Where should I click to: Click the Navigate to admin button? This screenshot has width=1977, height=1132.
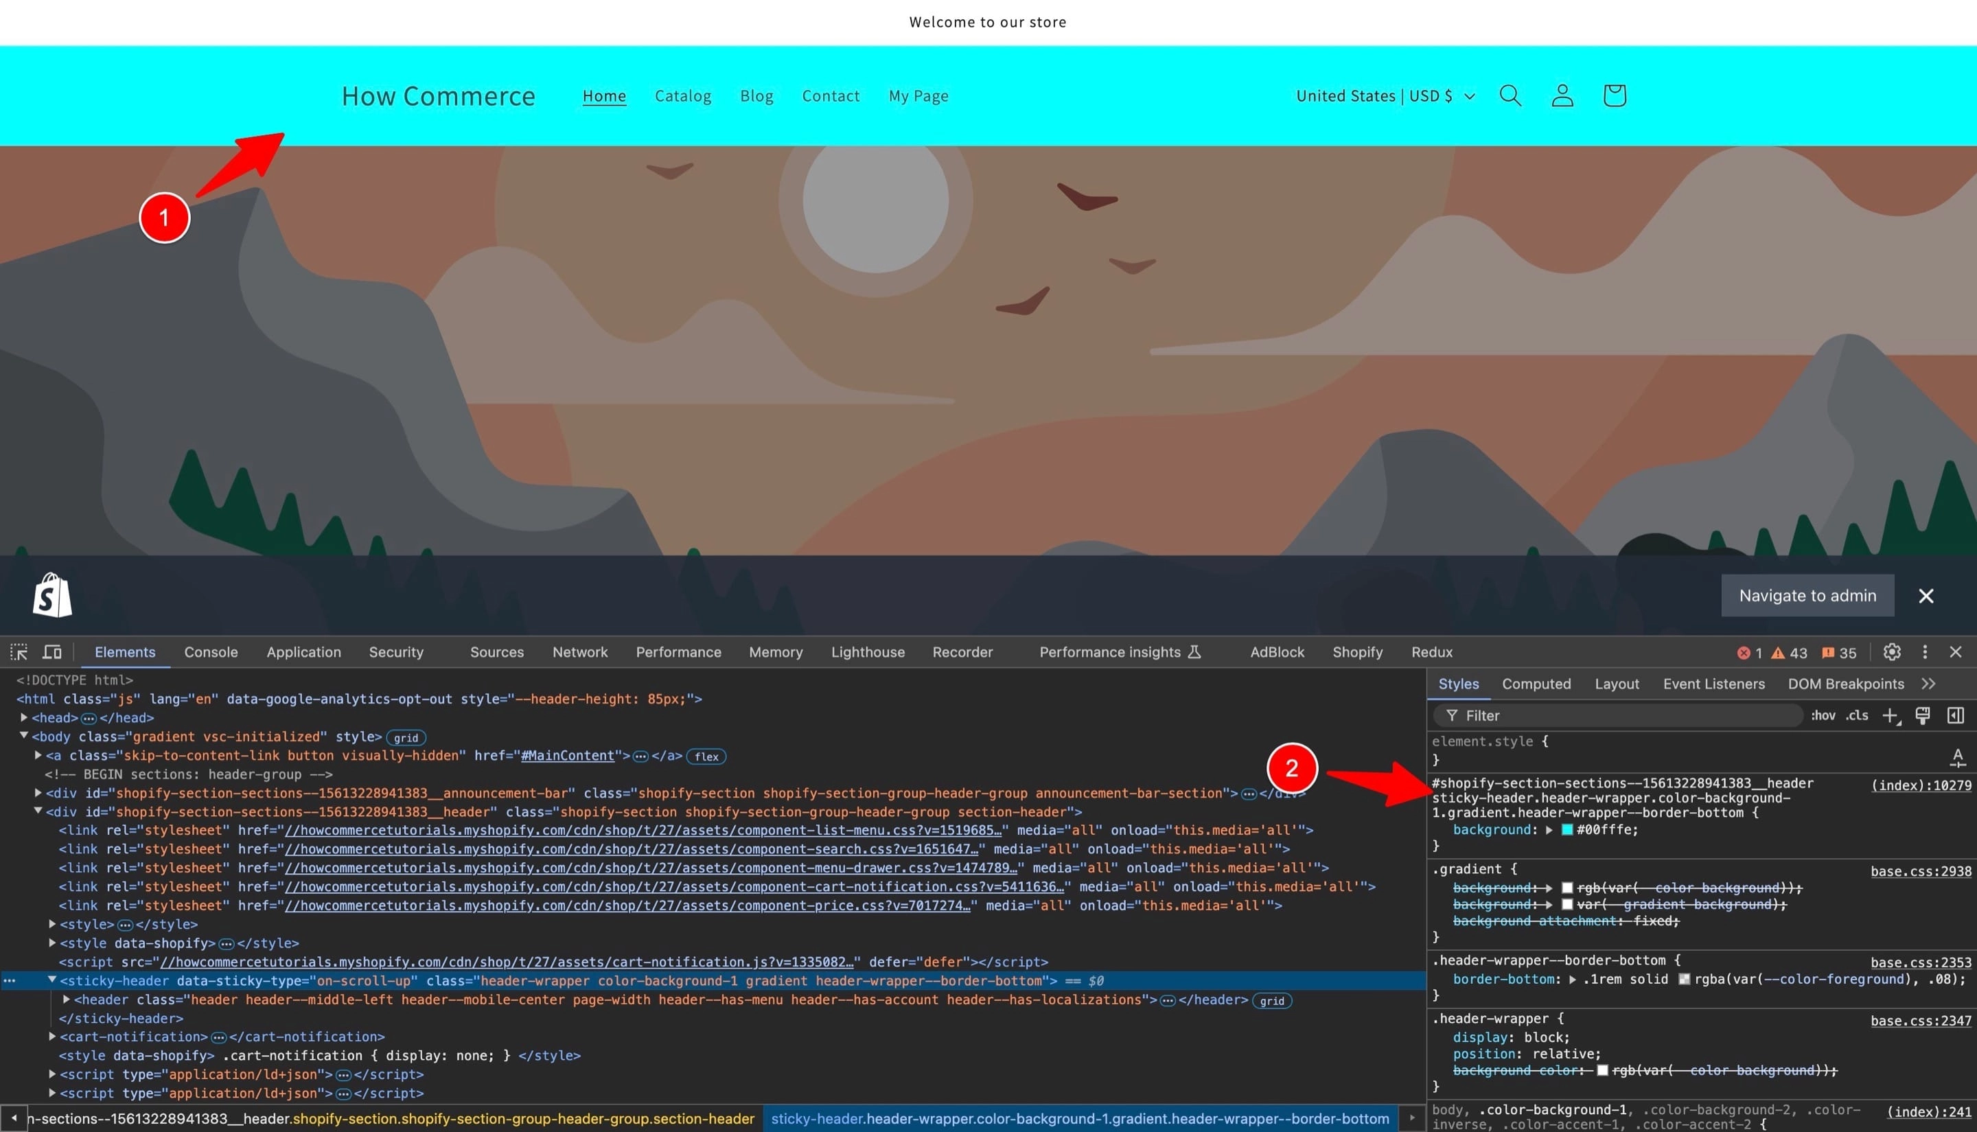tap(1807, 596)
